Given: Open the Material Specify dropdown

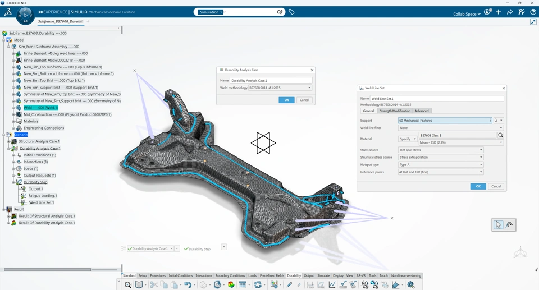Looking at the screenshot, I should tap(408, 139).
